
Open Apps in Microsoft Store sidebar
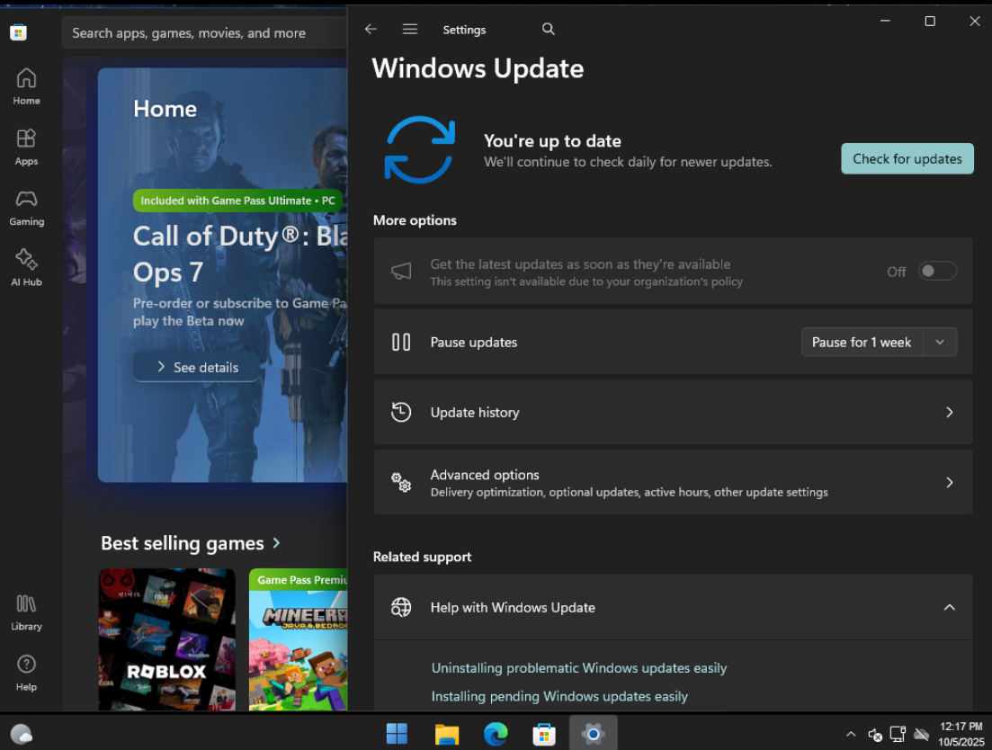coord(27,147)
